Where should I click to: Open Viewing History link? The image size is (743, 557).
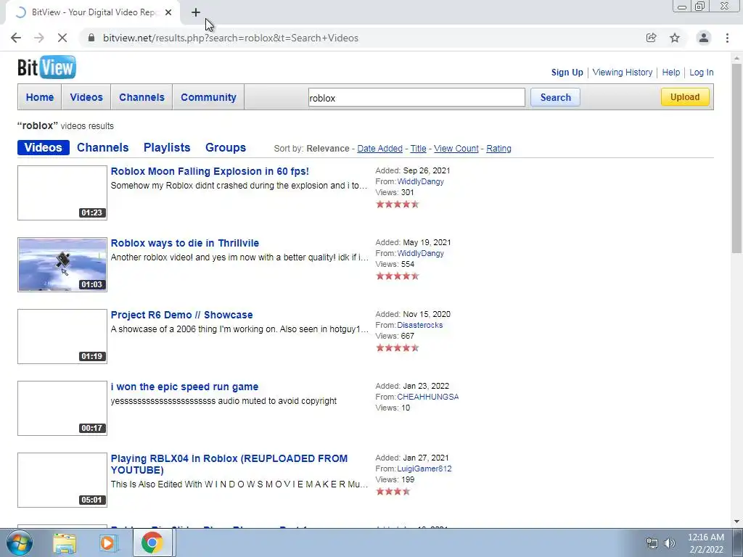(622, 73)
